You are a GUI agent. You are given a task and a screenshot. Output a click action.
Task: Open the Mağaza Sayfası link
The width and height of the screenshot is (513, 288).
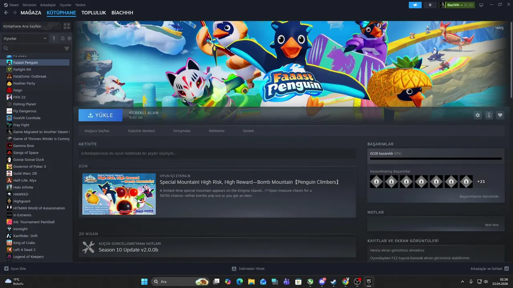click(x=97, y=131)
